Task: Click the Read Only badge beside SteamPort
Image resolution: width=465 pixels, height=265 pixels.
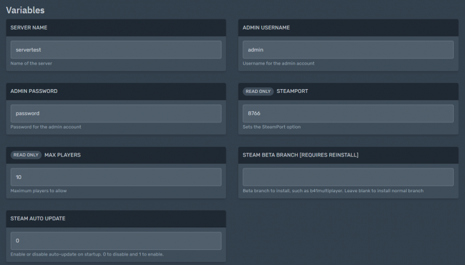Action: 258,91
